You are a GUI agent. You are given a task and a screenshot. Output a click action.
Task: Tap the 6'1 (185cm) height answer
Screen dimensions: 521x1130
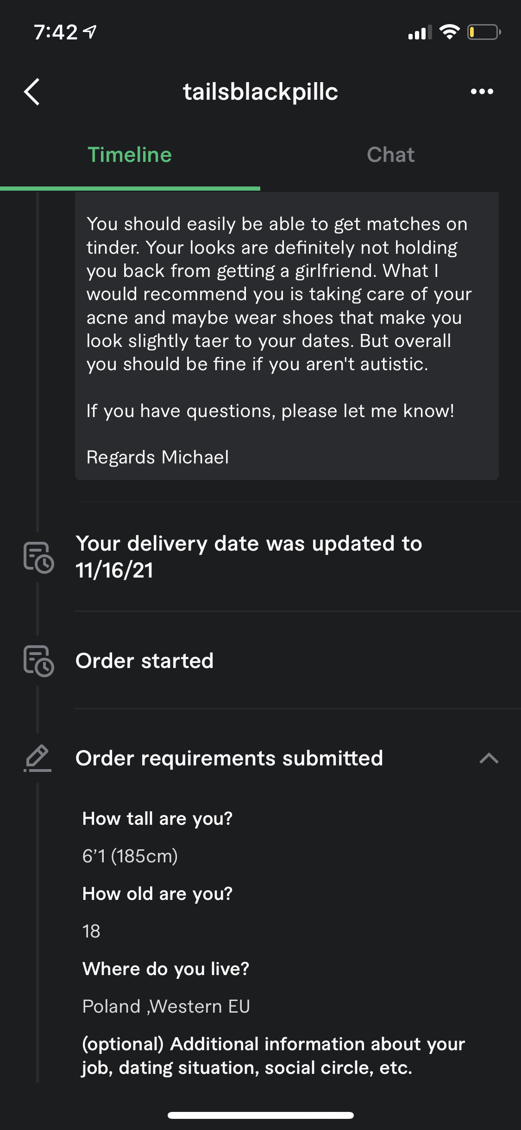coord(130,856)
